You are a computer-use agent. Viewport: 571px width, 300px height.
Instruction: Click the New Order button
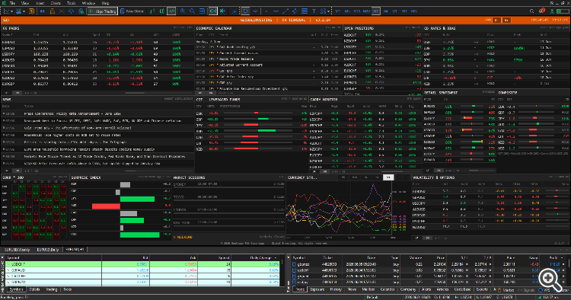[x=132, y=11]
